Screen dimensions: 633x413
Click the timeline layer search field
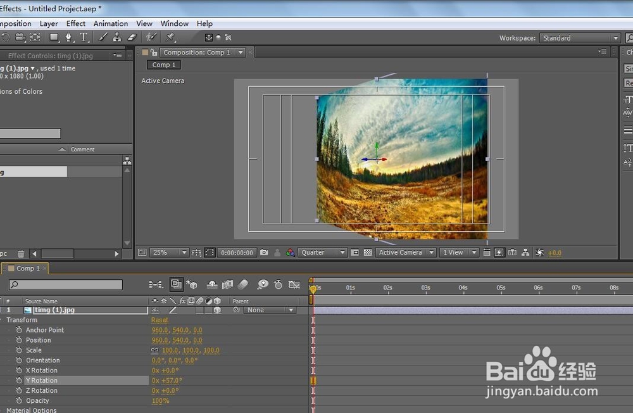coord(66,284)
